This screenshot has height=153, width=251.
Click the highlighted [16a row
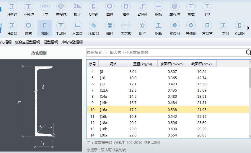168,110
